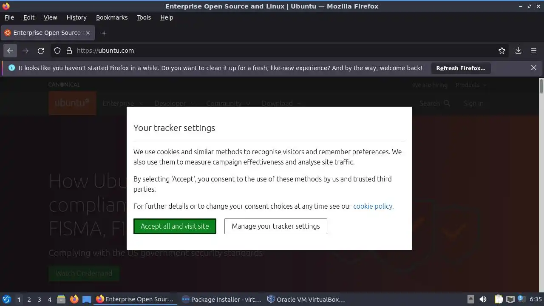The width and height of the screenshot is (544, 306).
Task: Open the Tools menu
Action: pos(144,17)
